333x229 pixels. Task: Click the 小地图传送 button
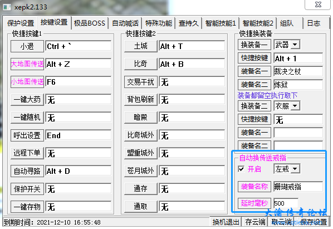point(27,82)
